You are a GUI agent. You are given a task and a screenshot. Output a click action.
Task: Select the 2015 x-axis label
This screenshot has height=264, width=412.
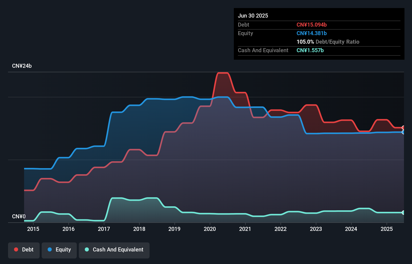33,229
